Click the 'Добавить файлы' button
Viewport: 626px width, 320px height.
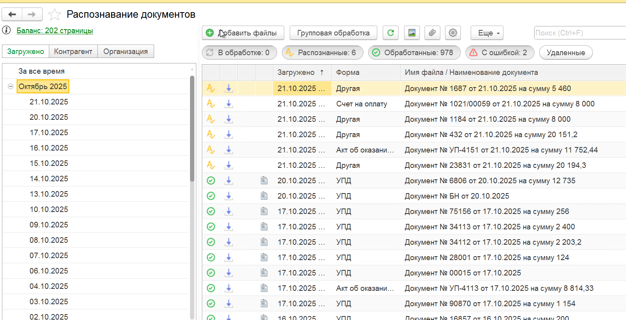click(243, 33)
